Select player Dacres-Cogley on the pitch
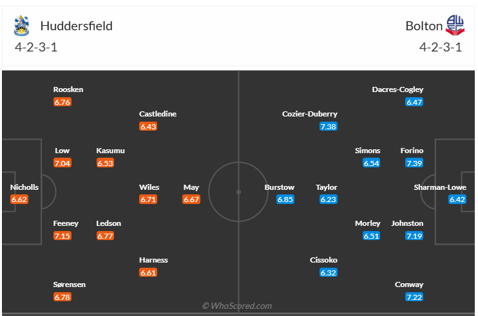The width and height of the screenshot is (478, 316). [397, 89]
